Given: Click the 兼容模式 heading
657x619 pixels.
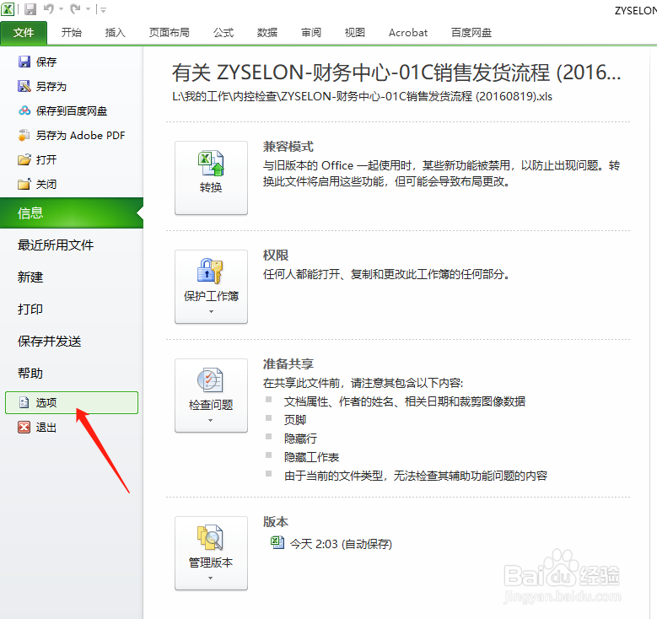Looking at the screenshot, I should click(x=288, y=147).
